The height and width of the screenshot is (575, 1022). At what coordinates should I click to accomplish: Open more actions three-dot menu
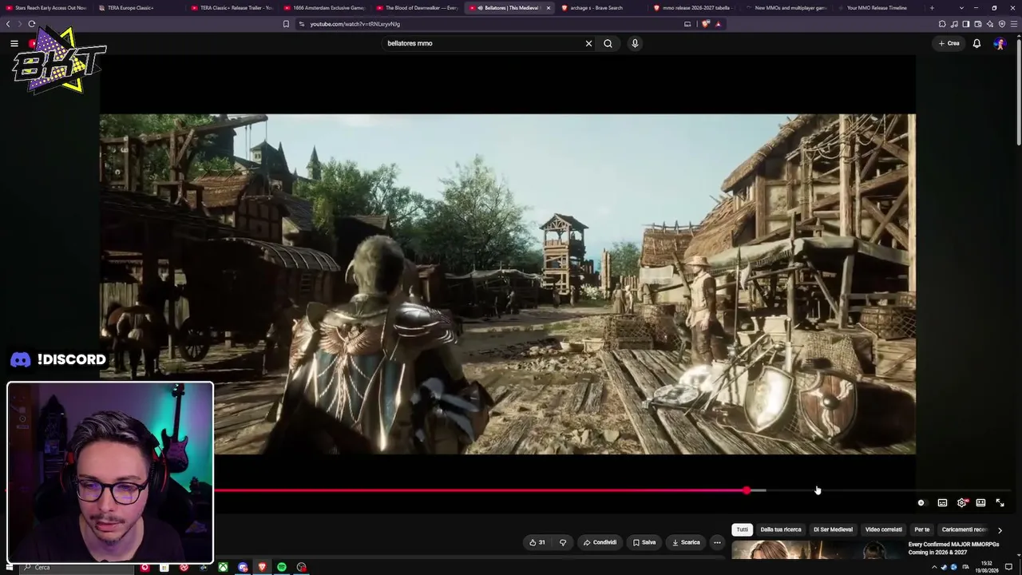point(717,542)
